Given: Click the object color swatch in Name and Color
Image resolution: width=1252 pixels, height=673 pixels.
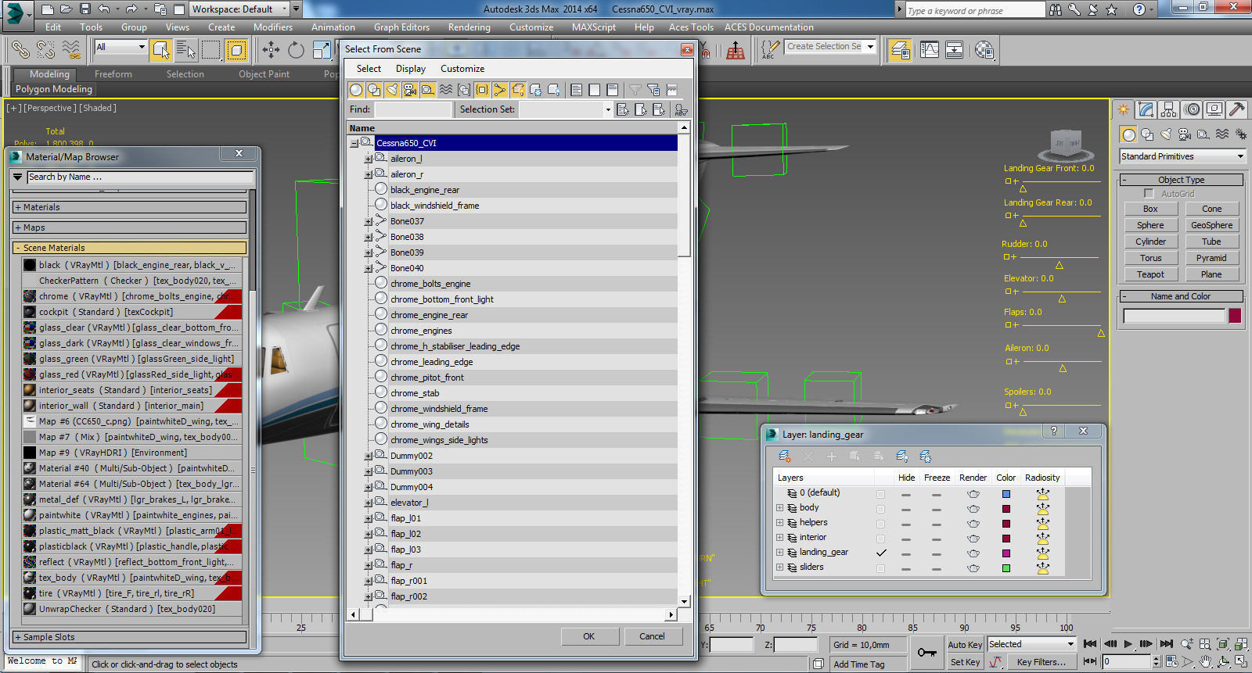Looking at the screenshot, I should pyautogui.click(x=1235, y=316).
